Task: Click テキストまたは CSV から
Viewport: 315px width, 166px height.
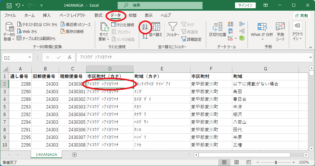Action: 37,24
